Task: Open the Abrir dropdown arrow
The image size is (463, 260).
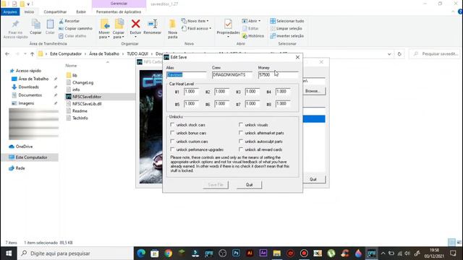Action: point(260,21)
